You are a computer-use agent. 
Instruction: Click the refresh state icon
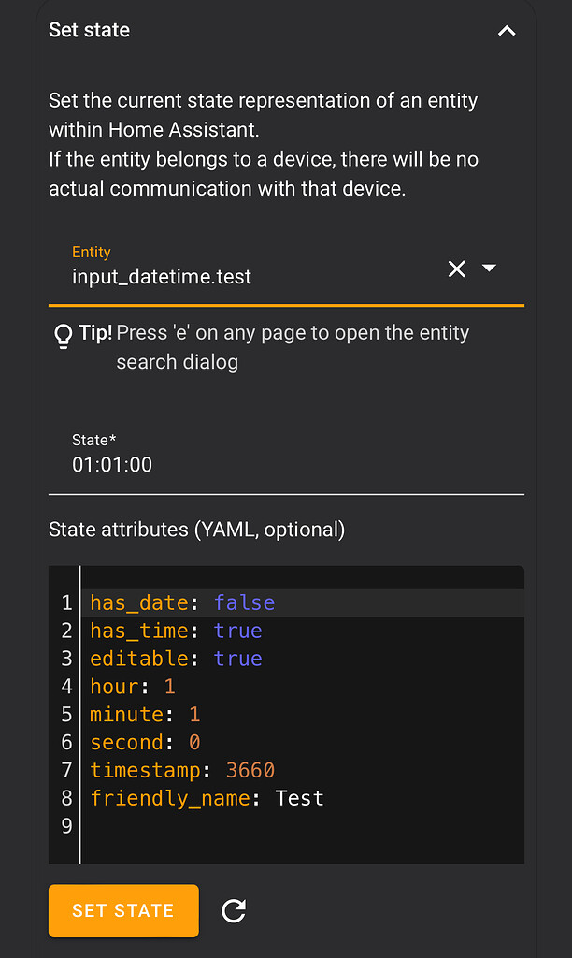[234, 911]
